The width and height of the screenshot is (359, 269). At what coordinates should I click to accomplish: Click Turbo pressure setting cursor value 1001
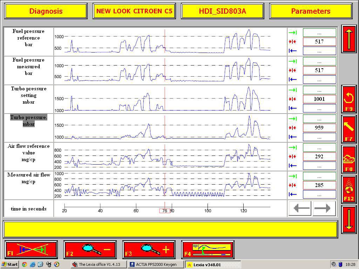319,99
